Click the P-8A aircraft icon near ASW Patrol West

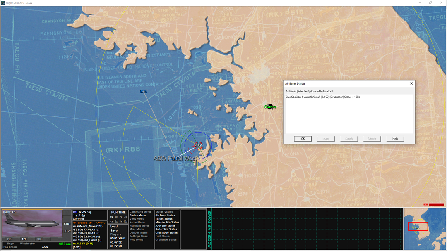[x=199, y=145]
